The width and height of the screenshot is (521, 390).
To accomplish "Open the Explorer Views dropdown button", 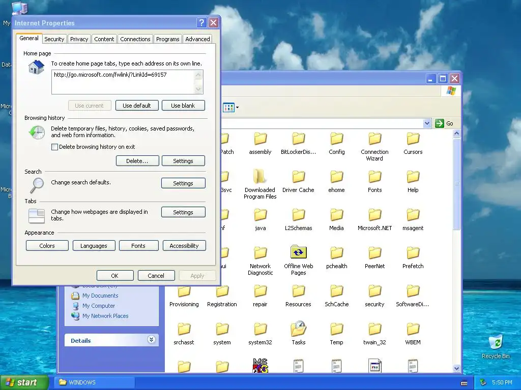I will (231, 108).
